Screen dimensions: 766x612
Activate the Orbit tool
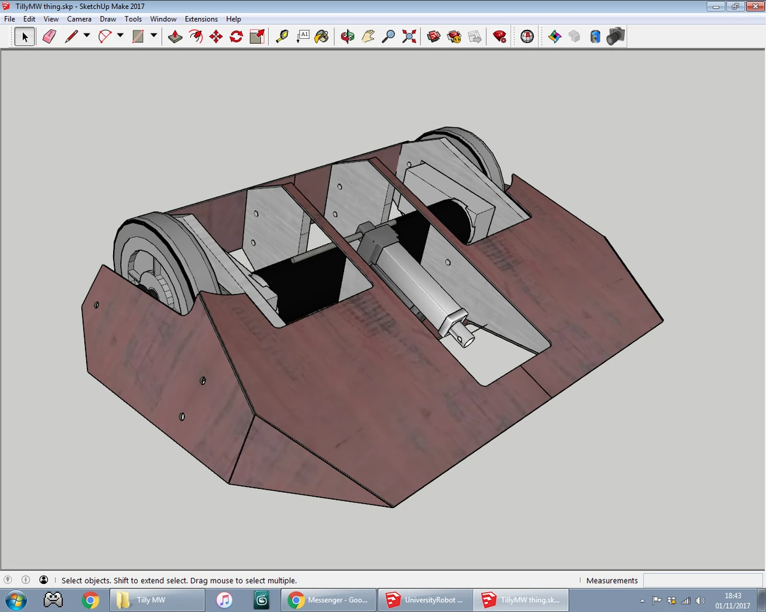tap(347, 37)
